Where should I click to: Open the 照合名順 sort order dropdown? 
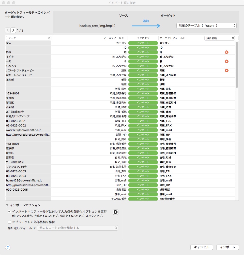coord(219,38)
